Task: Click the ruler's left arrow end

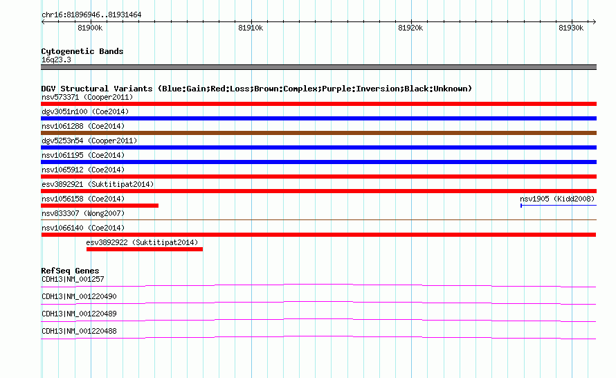Action: [43, 22]
